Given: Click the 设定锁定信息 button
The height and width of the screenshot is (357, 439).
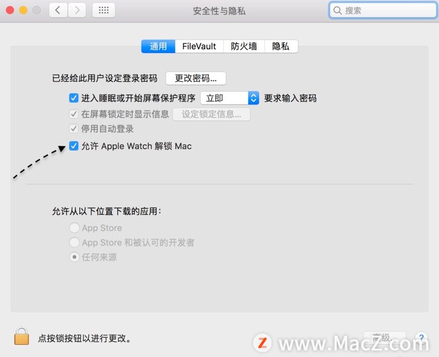Looking at the screenshot, I should 211,114.
